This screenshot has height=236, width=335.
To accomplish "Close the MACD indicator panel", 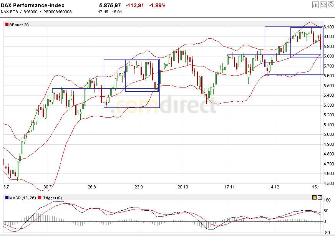I will (320, 197).
